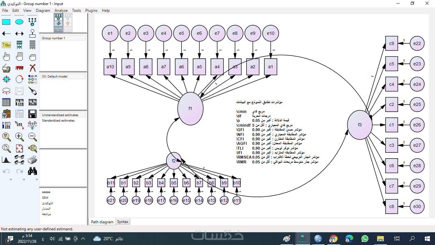Open the Diagram menu

43,11
